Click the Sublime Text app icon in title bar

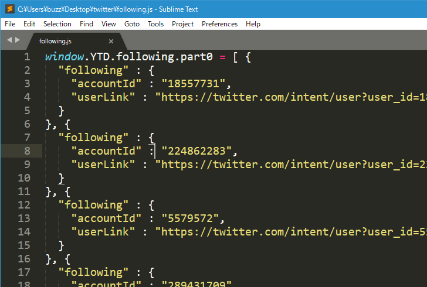pyautogui.click(x=10, y=9)
